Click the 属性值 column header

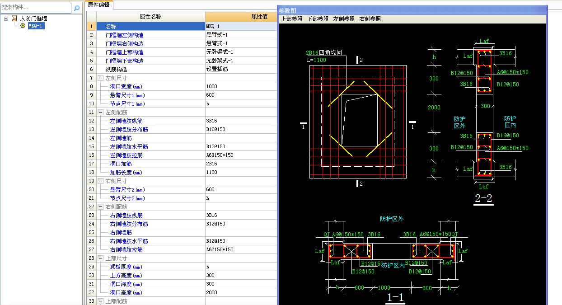[241, 17]
